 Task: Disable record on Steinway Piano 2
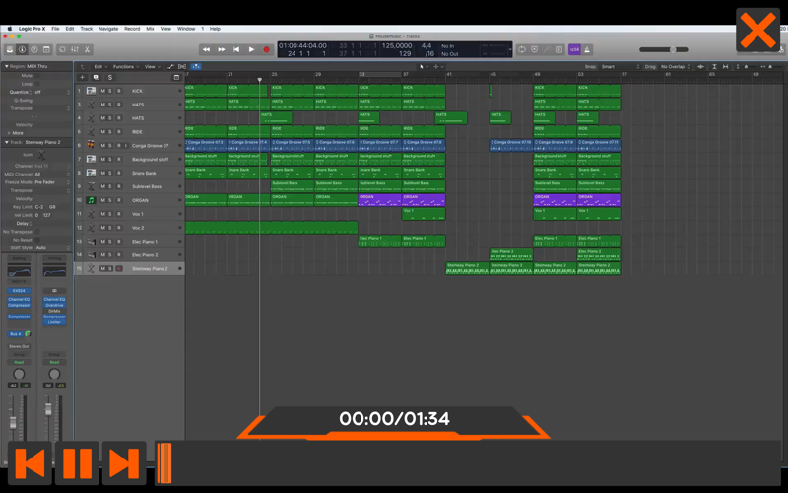[119, 268]
